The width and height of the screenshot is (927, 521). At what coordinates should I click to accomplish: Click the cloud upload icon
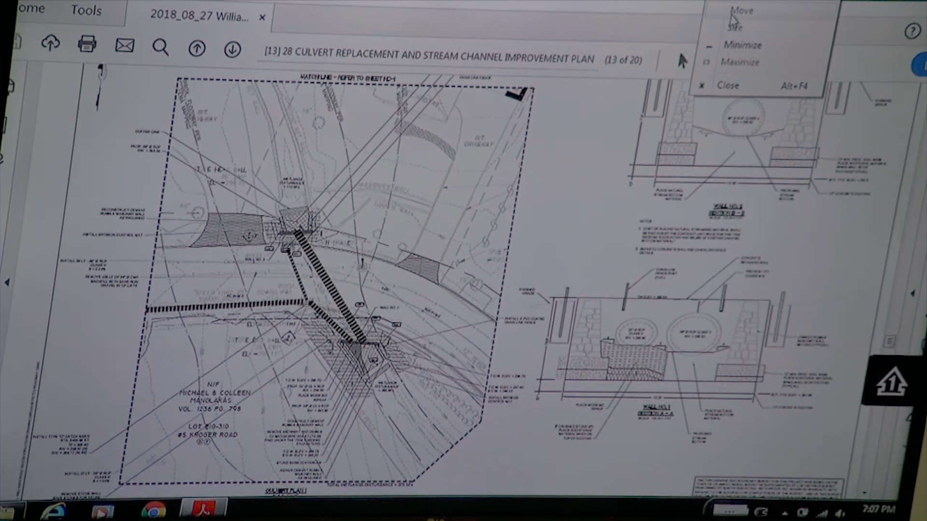pos(50,43)
